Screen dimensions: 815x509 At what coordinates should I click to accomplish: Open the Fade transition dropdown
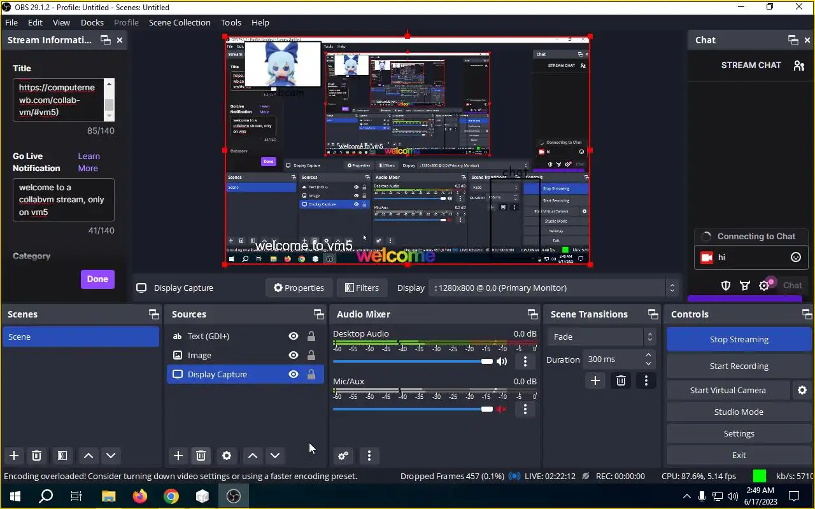click(602, 337)
